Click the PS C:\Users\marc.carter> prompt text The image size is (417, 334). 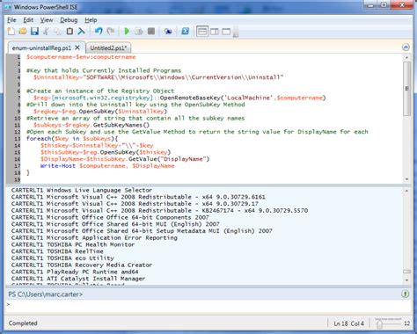[45, 294]
